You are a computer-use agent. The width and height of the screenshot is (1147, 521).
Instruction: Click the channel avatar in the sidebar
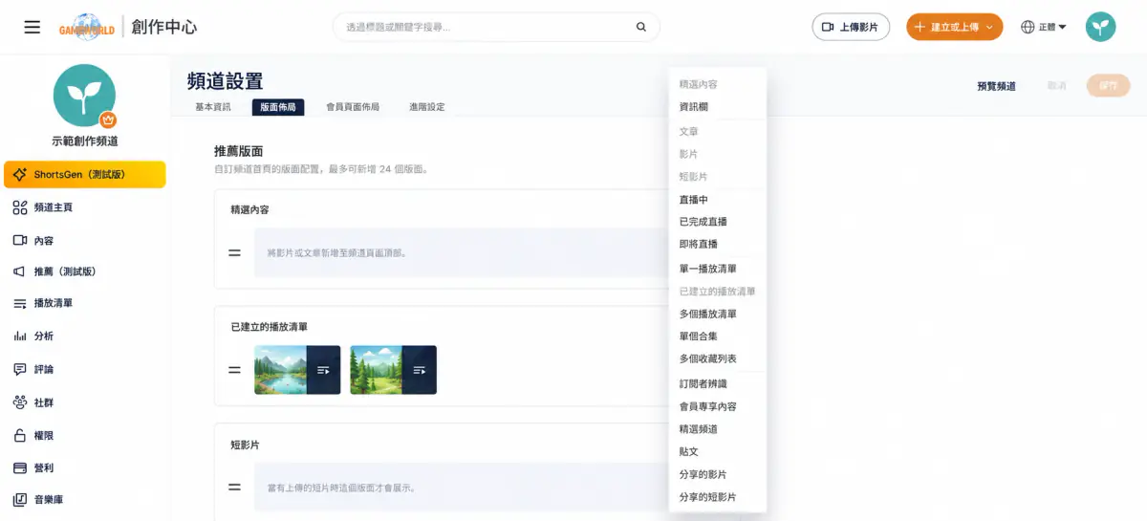point(84,96)
